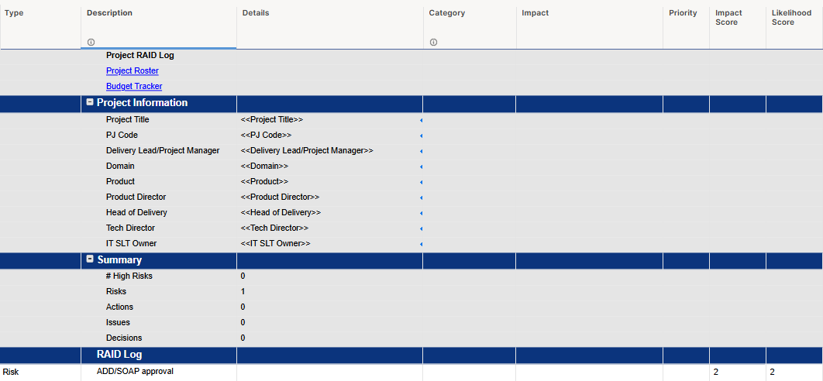Open the Budget Tracker link

pos(134,86)
